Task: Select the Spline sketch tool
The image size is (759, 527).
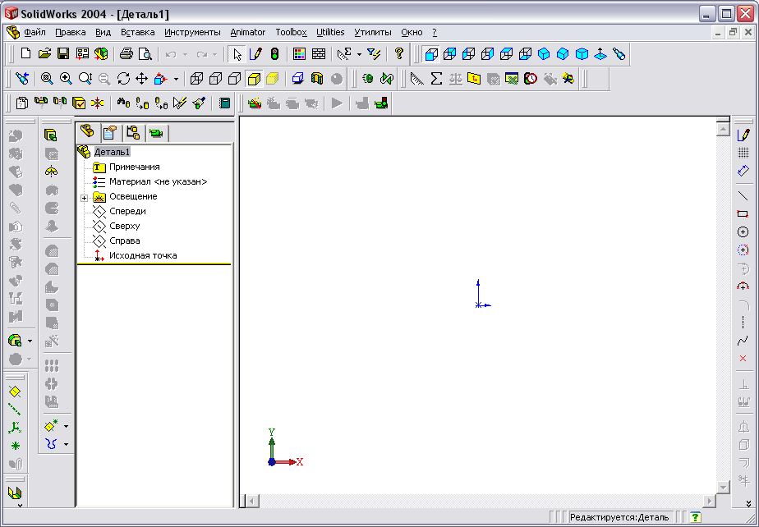Action: (x=743, y=341)
